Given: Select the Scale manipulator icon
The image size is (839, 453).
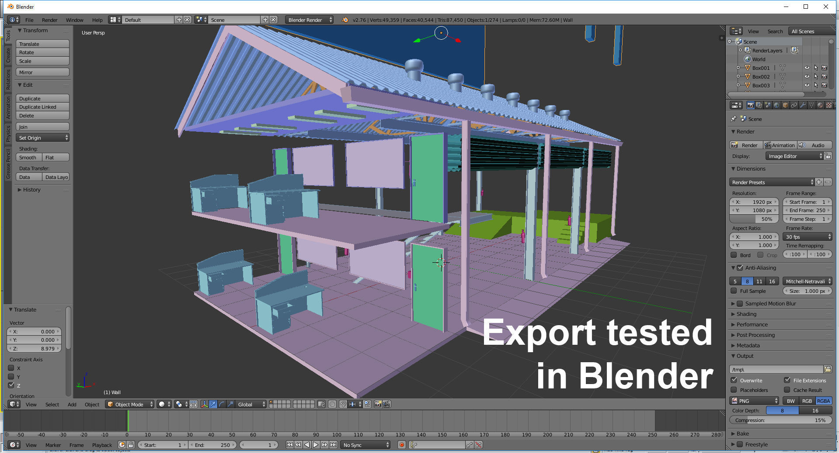Looking at the screenshot, I should 230,404.
